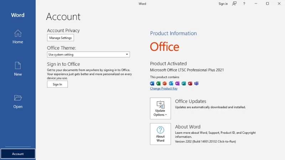Click the Outlook product icon
This screenshot has width=285, height=160.
tap(171, 83)
